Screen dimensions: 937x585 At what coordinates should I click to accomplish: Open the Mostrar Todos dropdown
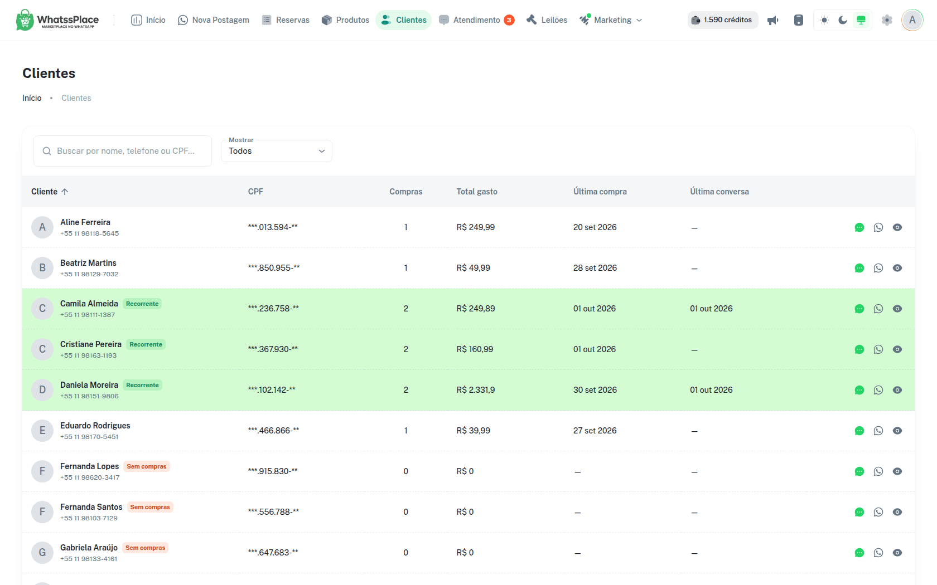(x=277, y=151)
